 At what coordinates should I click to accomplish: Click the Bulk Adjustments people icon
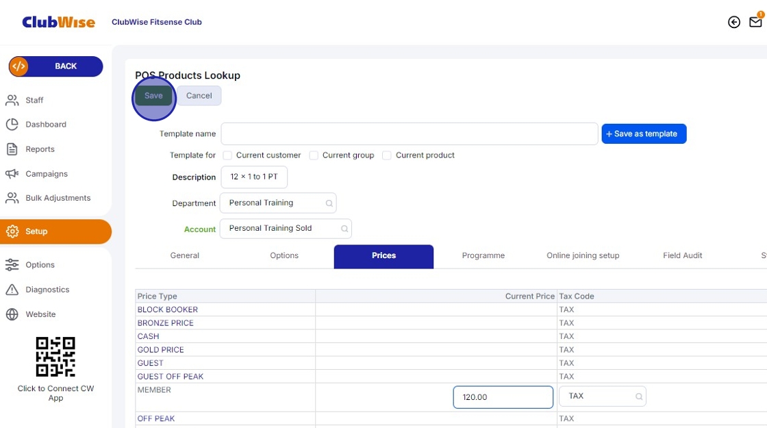click(x=12, y=198)
